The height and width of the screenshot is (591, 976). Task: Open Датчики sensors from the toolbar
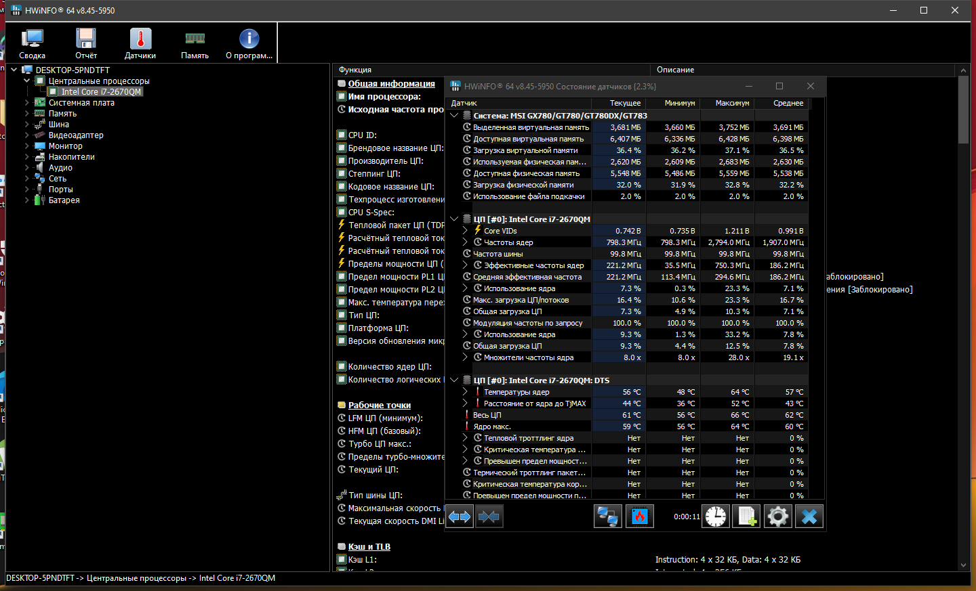pos(140,43)
